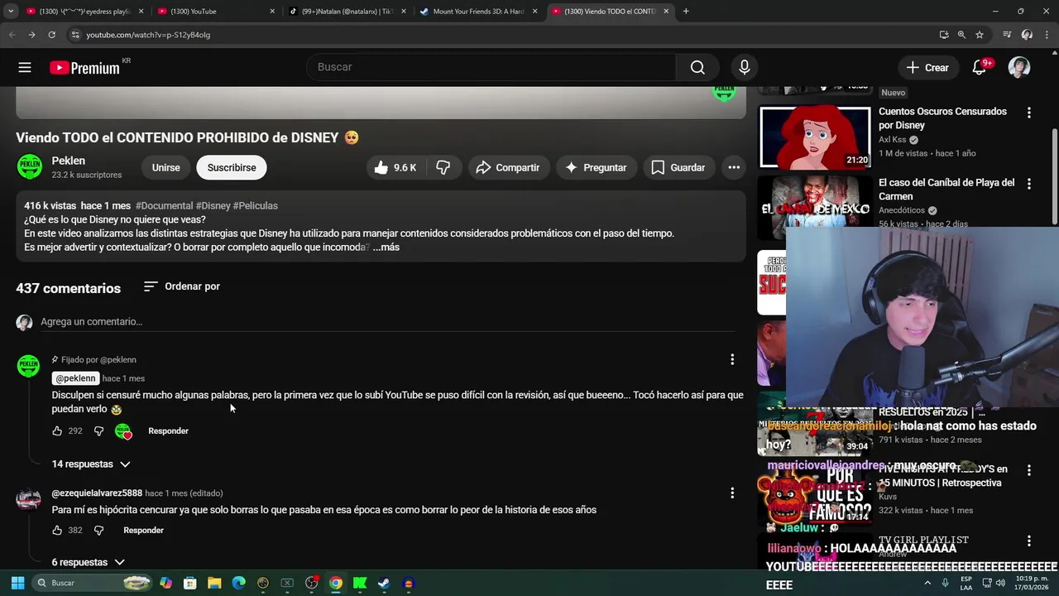The image size is (1059, 596).
Task: Dislike the @ezequielalvarez5888 comment
Action: 98,530
